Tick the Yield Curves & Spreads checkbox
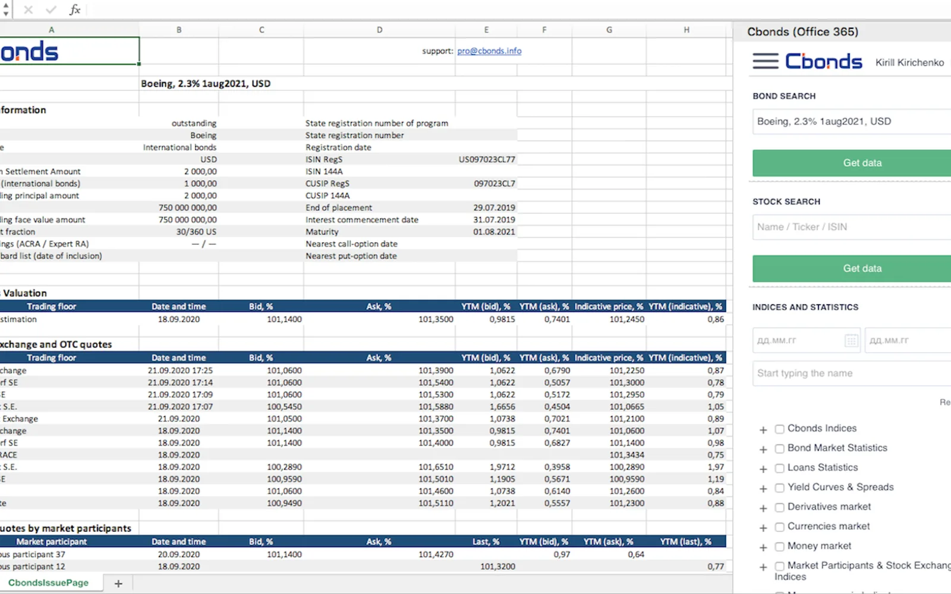 [x=779, y=488]
